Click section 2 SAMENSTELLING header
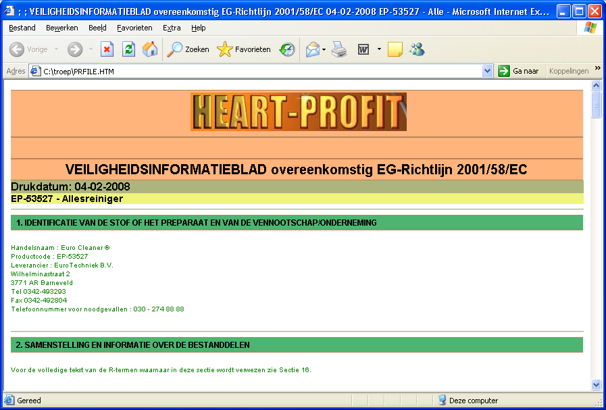606x410 pixels. point(297,344)
